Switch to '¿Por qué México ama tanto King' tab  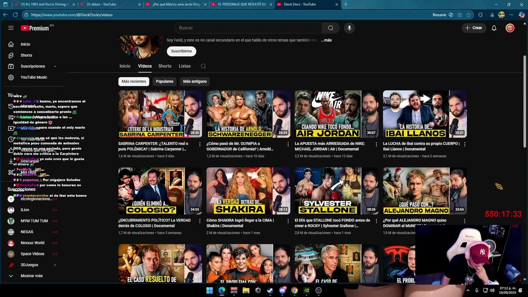175,4
